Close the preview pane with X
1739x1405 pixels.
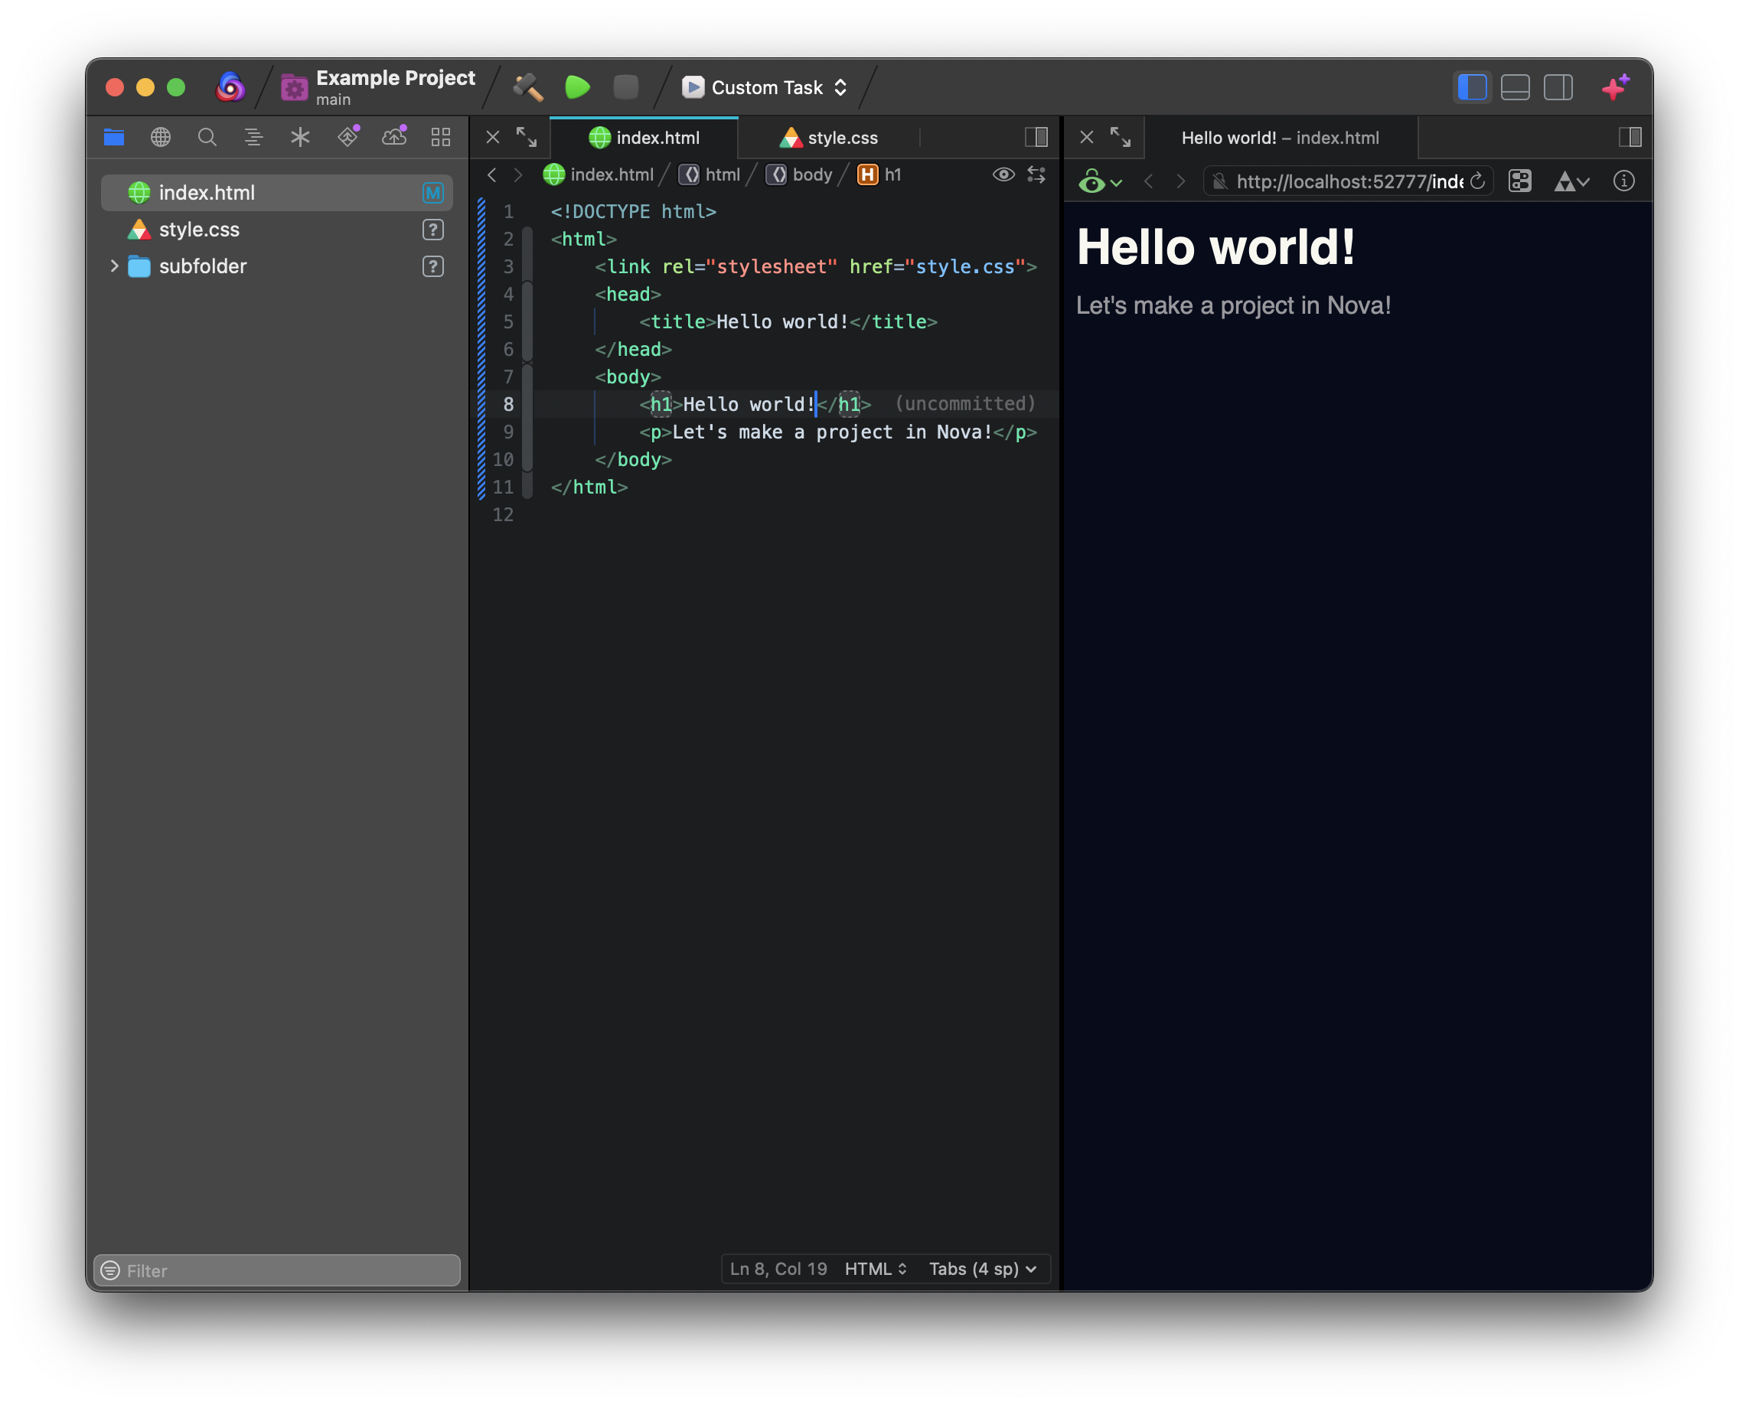coord(1088,138)
